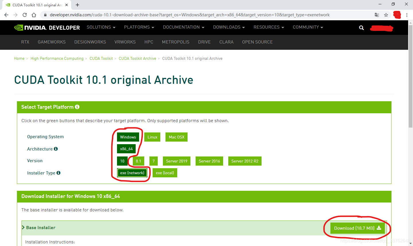
Task: Go to the VRWORKS section
Action: (x=125, y=42)
